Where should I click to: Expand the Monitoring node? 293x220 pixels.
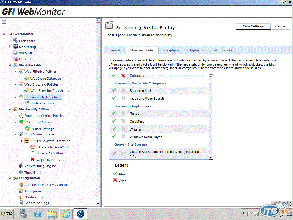(x=10, y=47)
